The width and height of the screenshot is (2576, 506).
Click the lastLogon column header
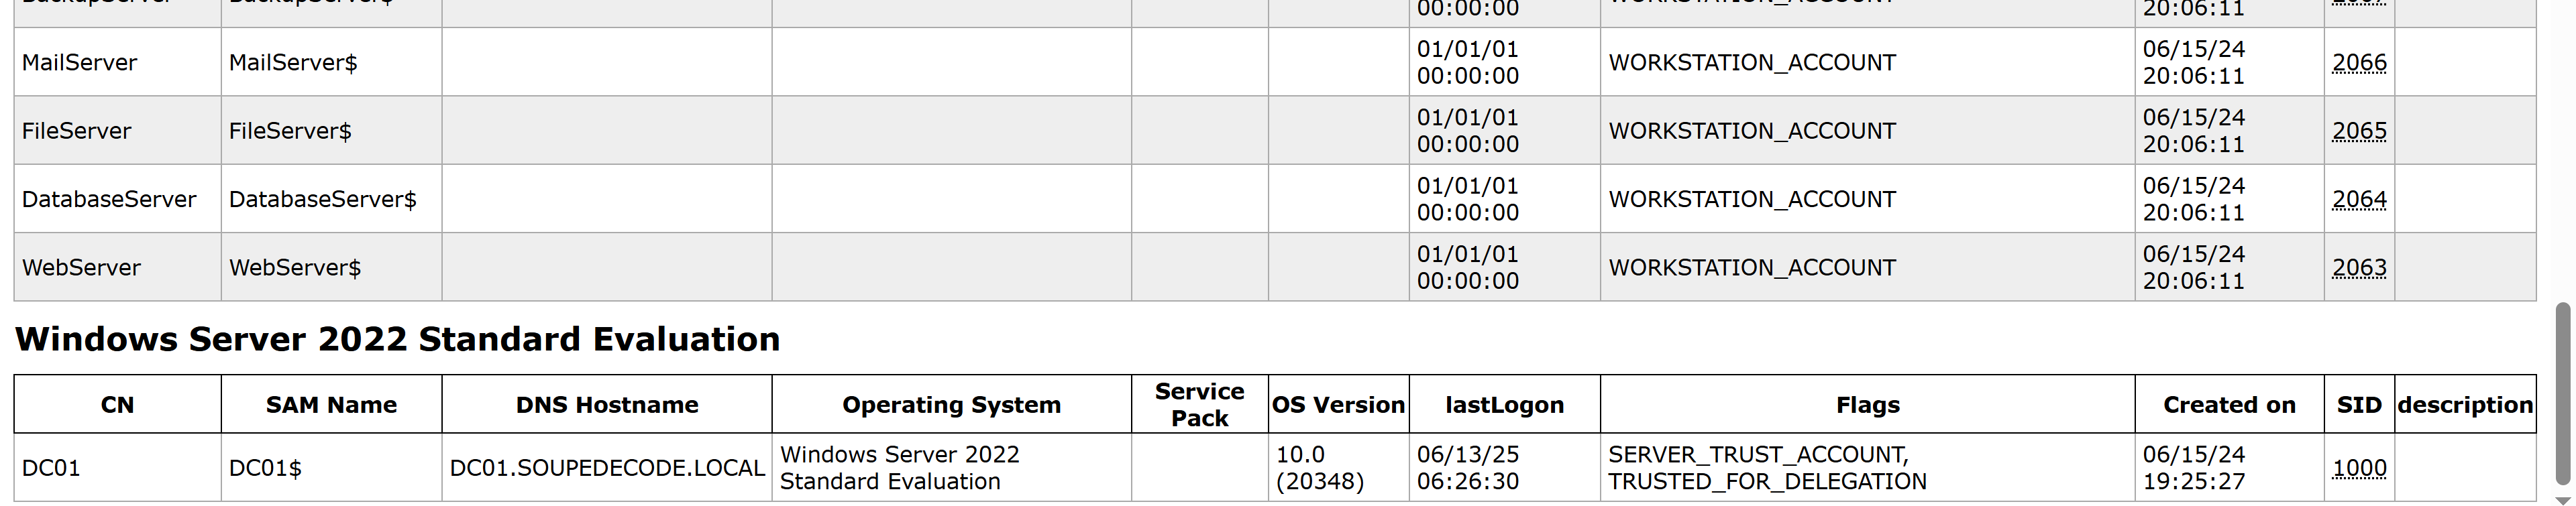1505,405
